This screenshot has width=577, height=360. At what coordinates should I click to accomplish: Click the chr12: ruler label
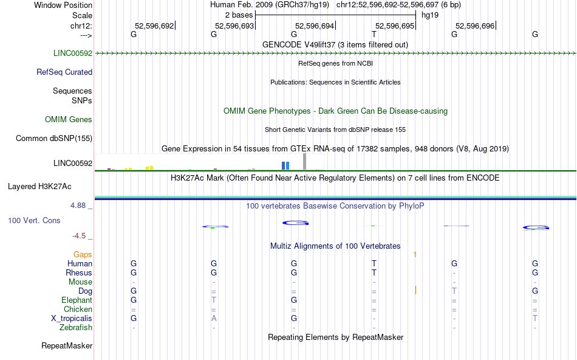click(81, 26)
